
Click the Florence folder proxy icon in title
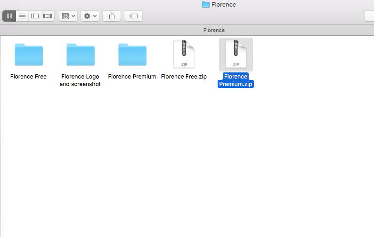point(205,5)
